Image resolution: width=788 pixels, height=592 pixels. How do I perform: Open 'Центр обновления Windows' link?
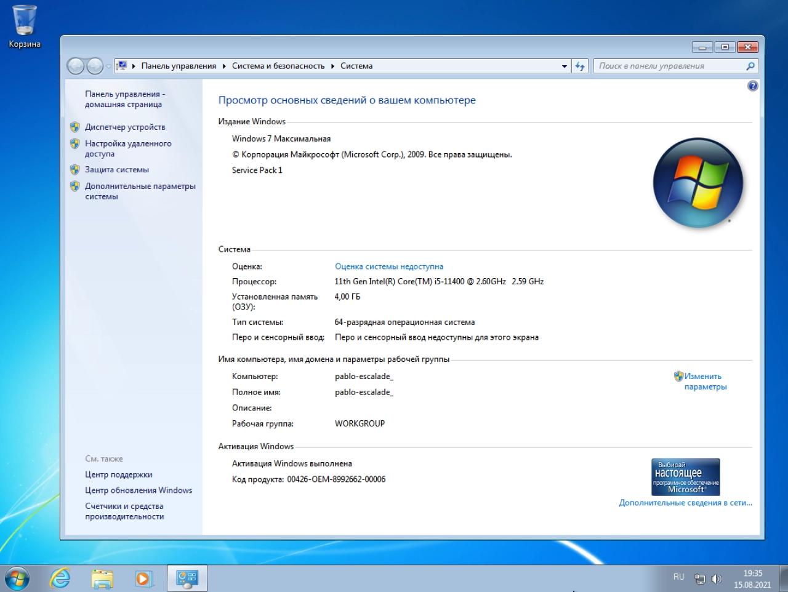(x=139, y=490)
